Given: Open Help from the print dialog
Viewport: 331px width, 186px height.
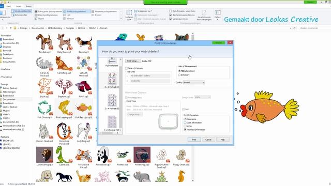Looking at the screenshot, I should [x=222, y=139].
